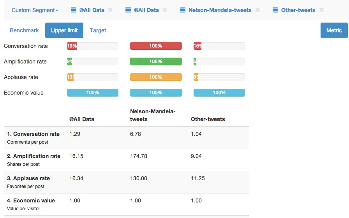Image resolution: width=349 pixels, height=218 pixels.
Task: Click the red 100% Conversation rate bar
Action: (x=156, y=46)
